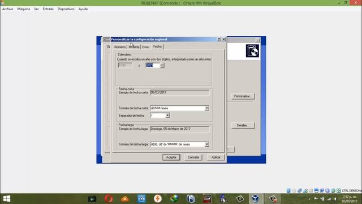Click the dialog's question mark help button
The height and width of the screenshot is (204, 362).
(219, 39)
